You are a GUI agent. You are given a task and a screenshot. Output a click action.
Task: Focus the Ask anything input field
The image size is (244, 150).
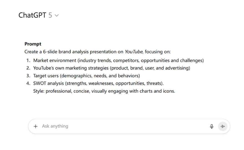(x=124, y=126)
